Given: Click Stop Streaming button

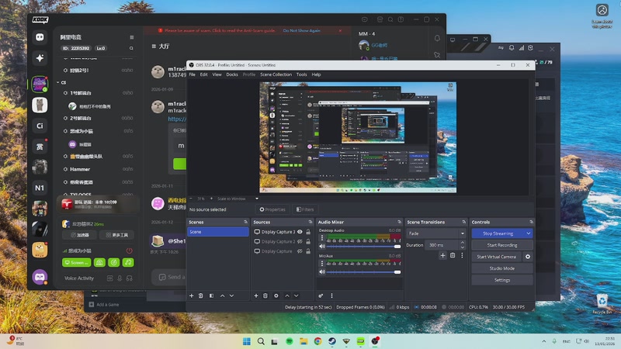Looking at the screenshot, I should pyautogui.click(x=498, y=233).
